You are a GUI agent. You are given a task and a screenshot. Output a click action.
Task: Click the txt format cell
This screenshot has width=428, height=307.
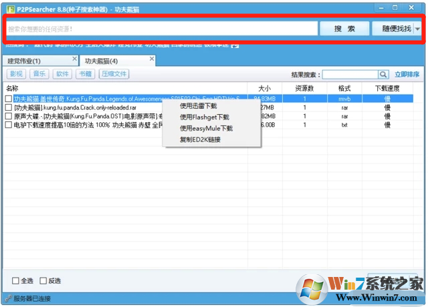click(x=344, y=125)
